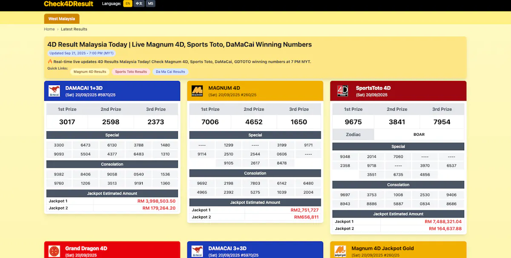Click SportsToto consolation number 8686
The height and width of the screenshot is (258, 511).
coord(451,204)
